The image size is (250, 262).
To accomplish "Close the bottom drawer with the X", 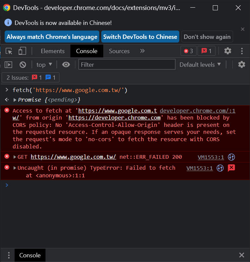I will (242, 255).
